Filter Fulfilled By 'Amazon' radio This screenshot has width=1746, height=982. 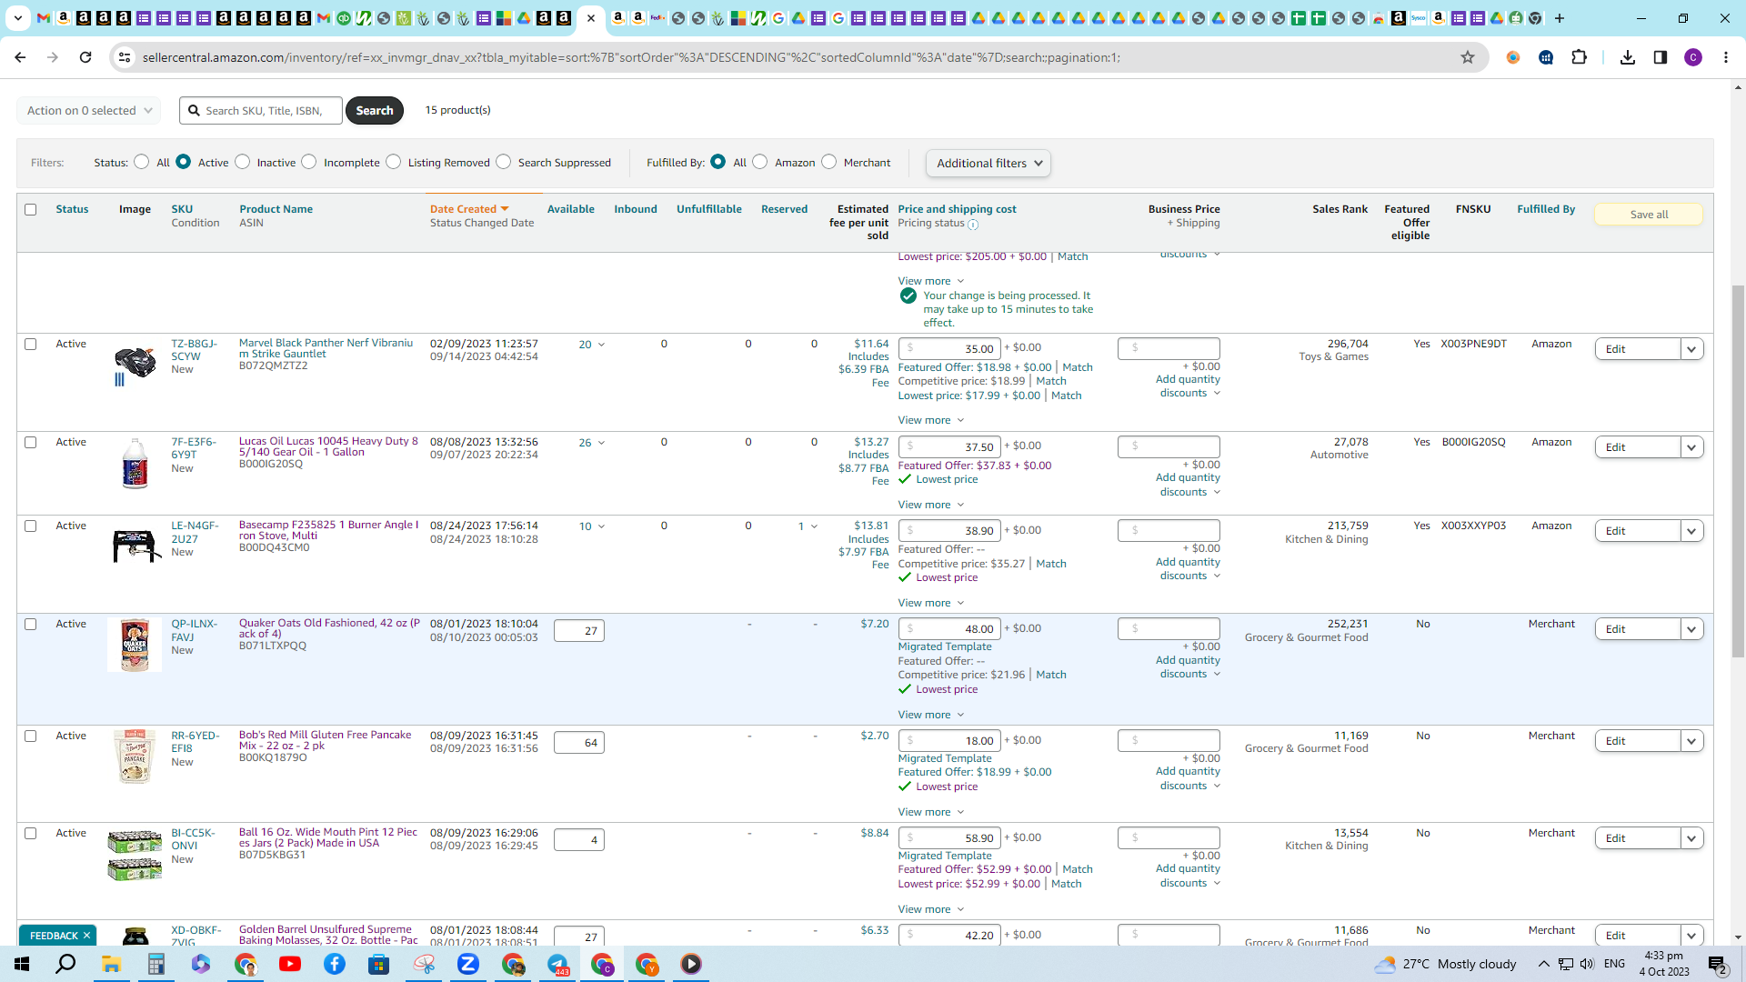click(x=760, y=162)
